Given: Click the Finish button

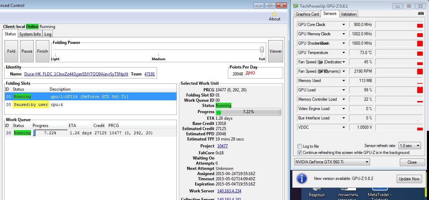Looking at the screenshot, I should (42, 51).
